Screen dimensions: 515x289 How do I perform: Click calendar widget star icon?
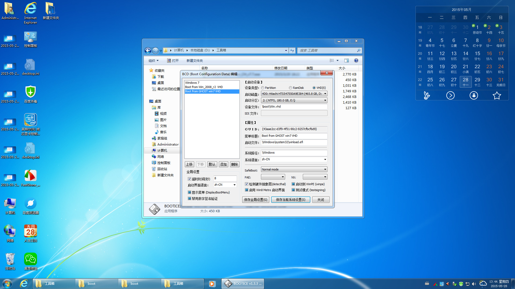497,95
